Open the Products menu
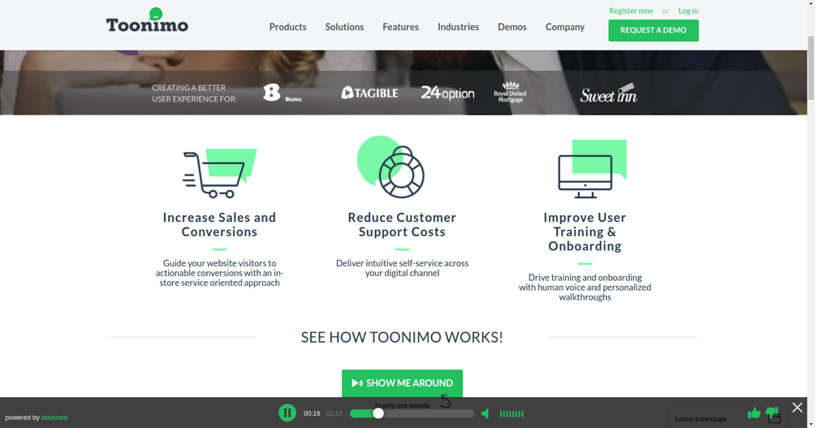 pos(287,27)
